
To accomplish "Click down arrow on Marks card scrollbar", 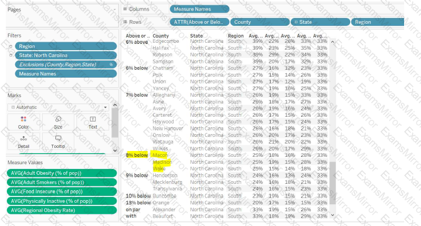I will point(115,150).
